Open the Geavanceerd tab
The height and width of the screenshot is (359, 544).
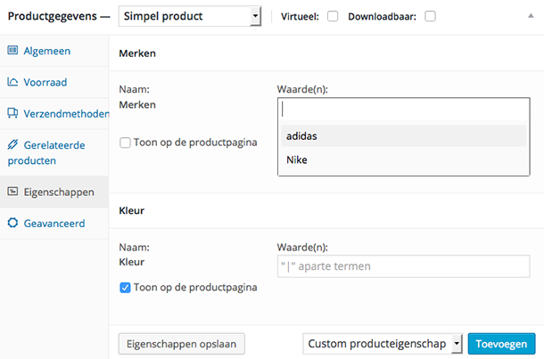tap(54, 224)
